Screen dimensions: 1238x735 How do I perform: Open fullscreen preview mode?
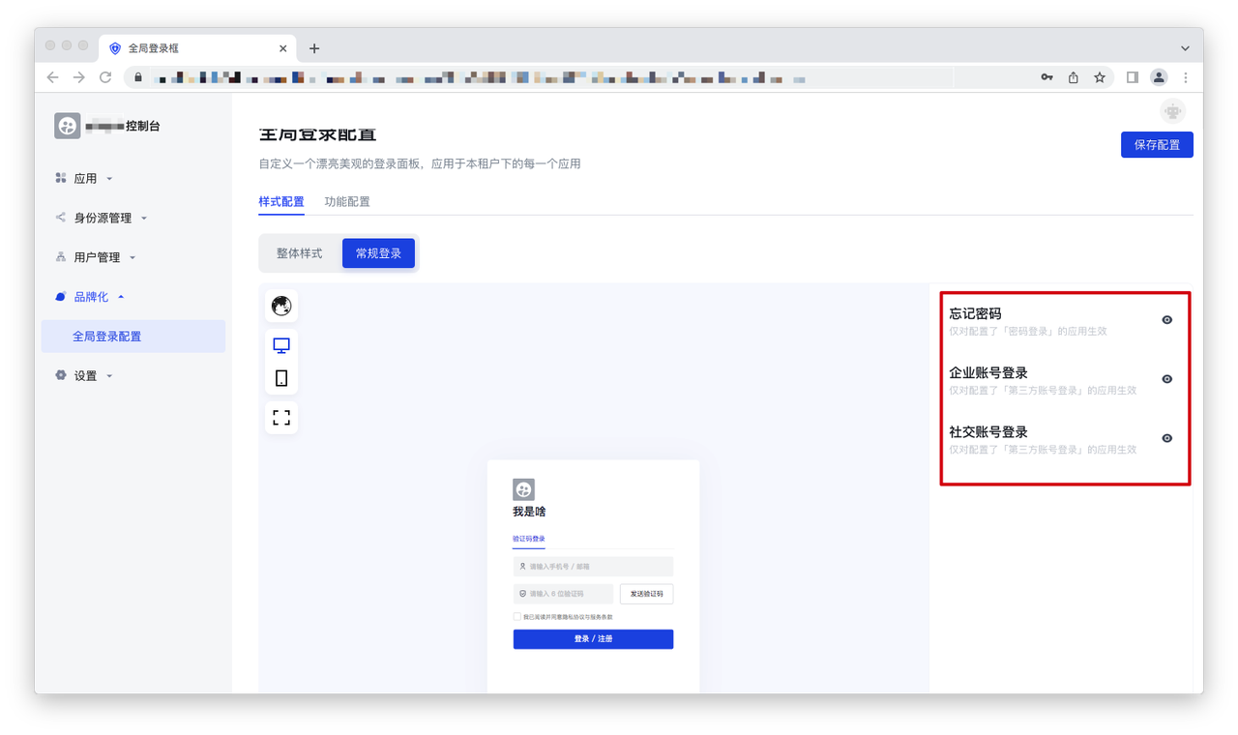[281, 418]
